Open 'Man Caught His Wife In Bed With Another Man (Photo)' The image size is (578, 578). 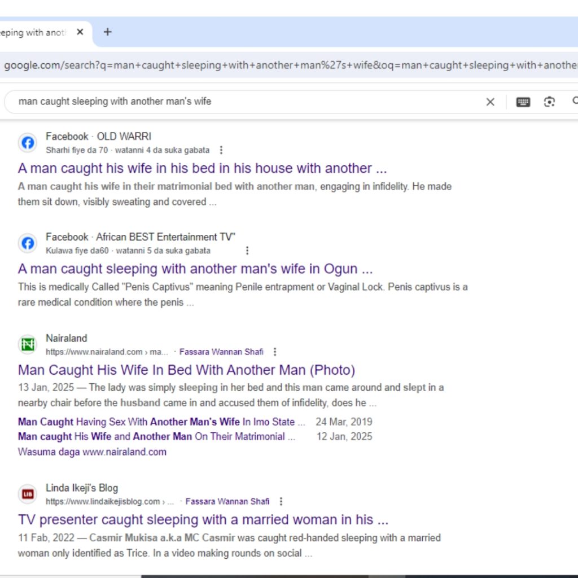click(x=186, y=370)
